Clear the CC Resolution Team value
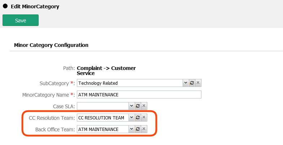This screenshot has height=145, width=283. point(144,118)
